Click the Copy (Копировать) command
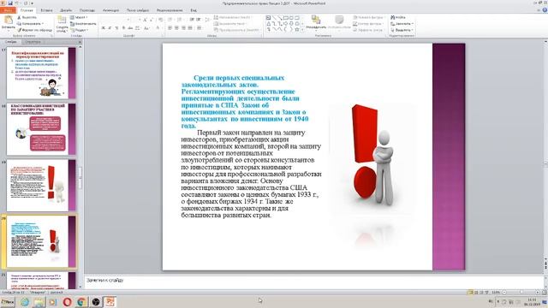Viewport: 548px width, 308px height. [x=30, y=24]
